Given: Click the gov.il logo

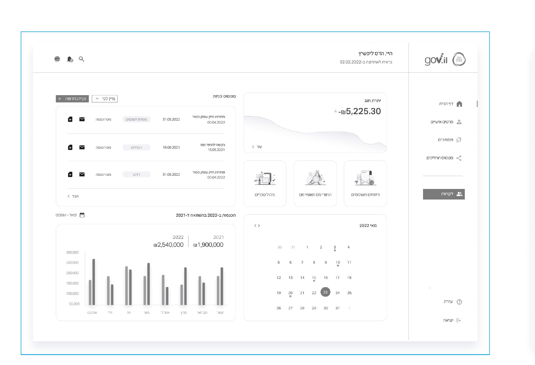Looking at the screenshot, I should [445, 59].
